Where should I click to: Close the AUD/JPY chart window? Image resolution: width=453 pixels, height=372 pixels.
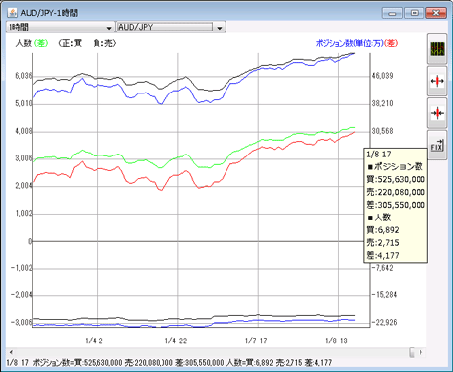[x=436, y=13]
